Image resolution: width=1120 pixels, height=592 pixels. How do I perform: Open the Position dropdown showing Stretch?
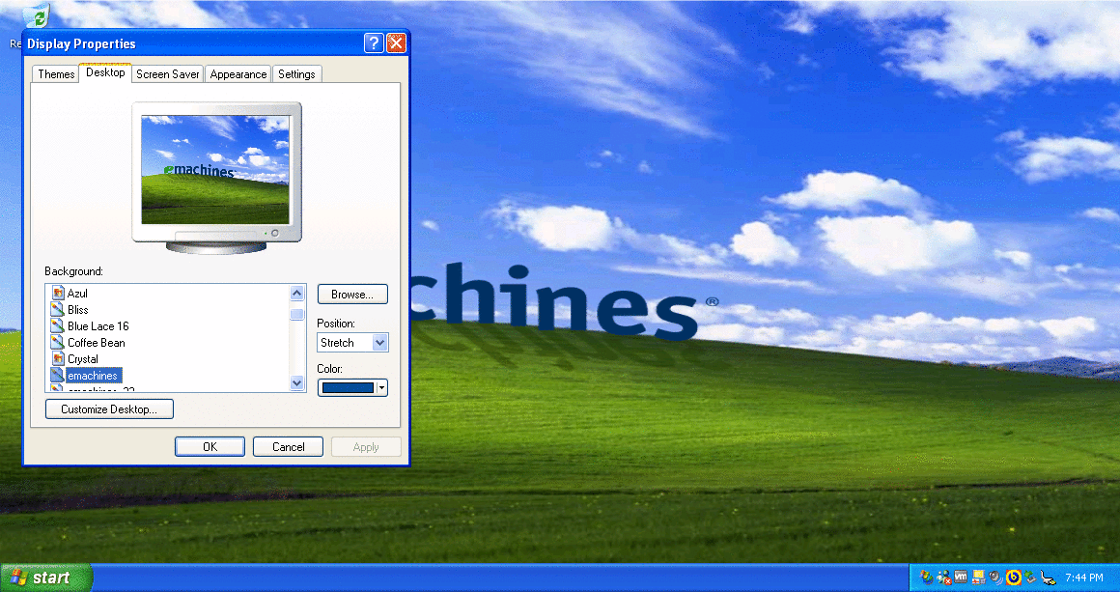click(x=352, y=343)
